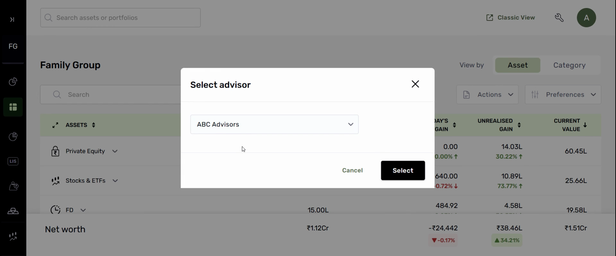Click the green holdings table sidebar icon

click(x=13, y=107)
